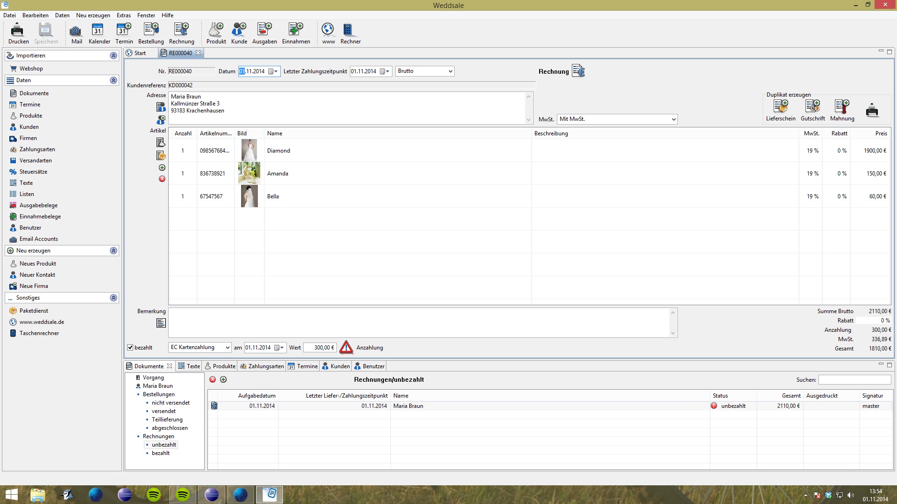Viewport: 897px width, 504px height.
Task: Select bezahlt under Rechnungen tree
Action: [160, 453]
